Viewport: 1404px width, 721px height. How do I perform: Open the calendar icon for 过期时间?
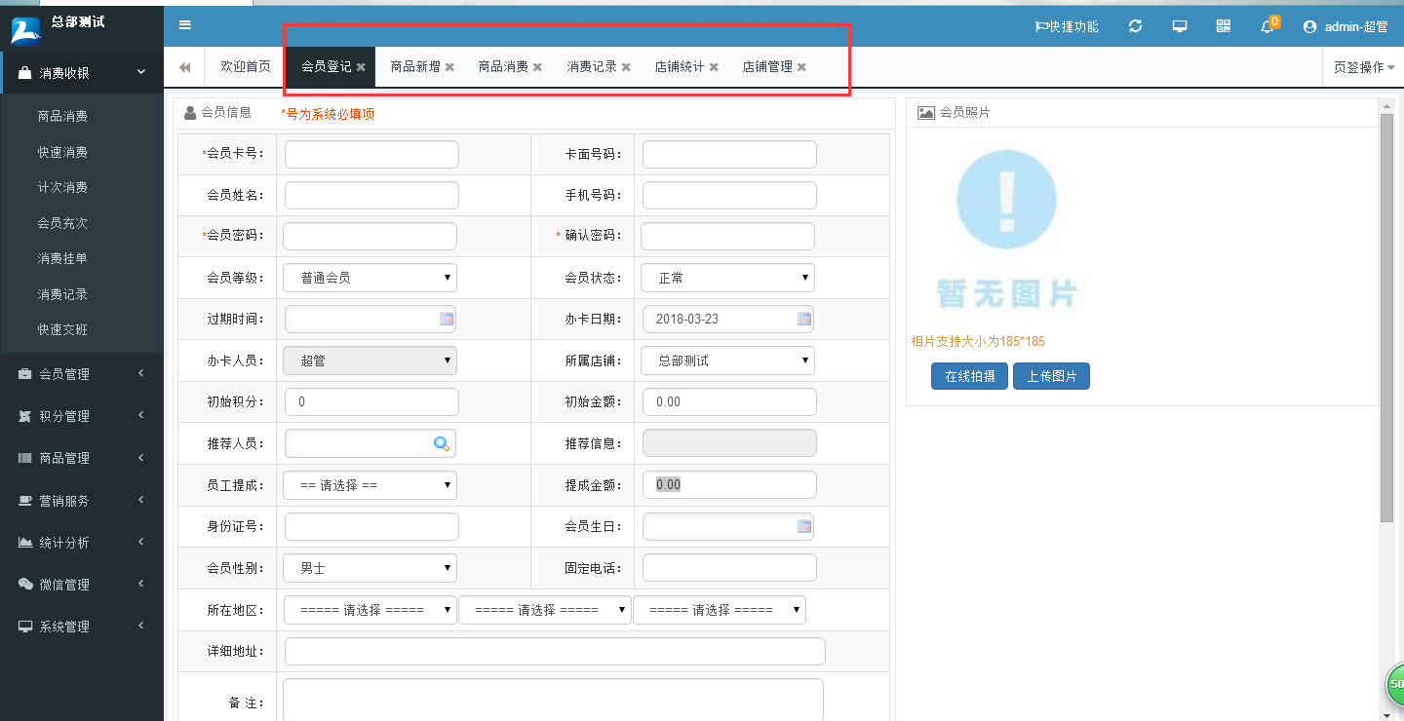pyautogui.click(x=446, y=319)
